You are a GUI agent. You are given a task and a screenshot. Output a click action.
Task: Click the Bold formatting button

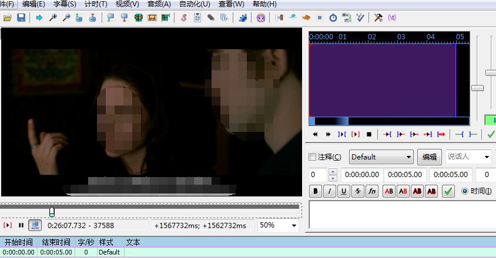pos(315,191)
